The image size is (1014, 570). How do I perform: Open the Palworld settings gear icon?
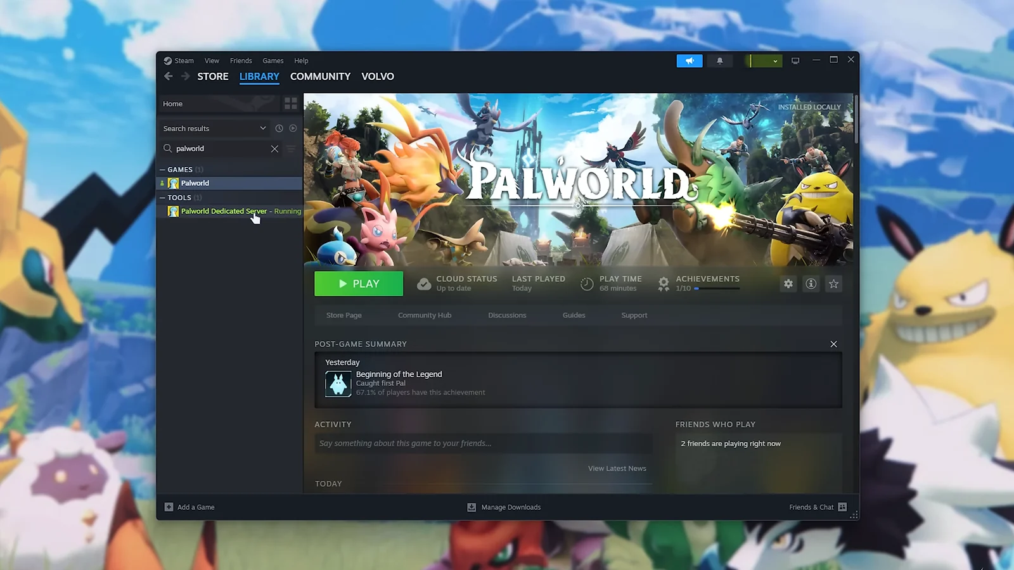(x=788, y=284)
